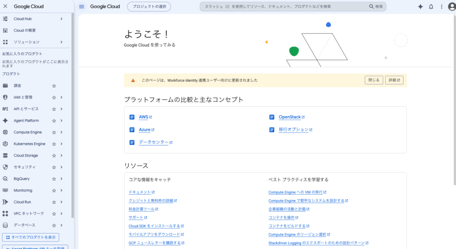Click the document icon beside AWS
Image resolution: width=456 pixels, height=249 pixels.
coord(132,117)
